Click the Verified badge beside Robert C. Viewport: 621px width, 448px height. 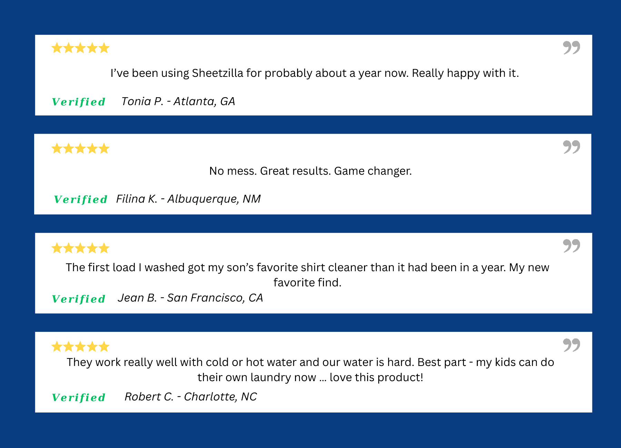coord(79,397)
